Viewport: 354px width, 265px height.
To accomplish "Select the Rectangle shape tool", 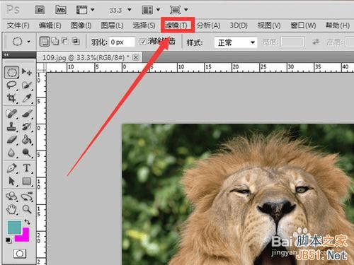I will click(27, 182).
